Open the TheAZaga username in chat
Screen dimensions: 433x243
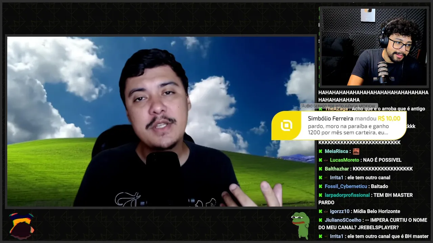pos(336,109)
